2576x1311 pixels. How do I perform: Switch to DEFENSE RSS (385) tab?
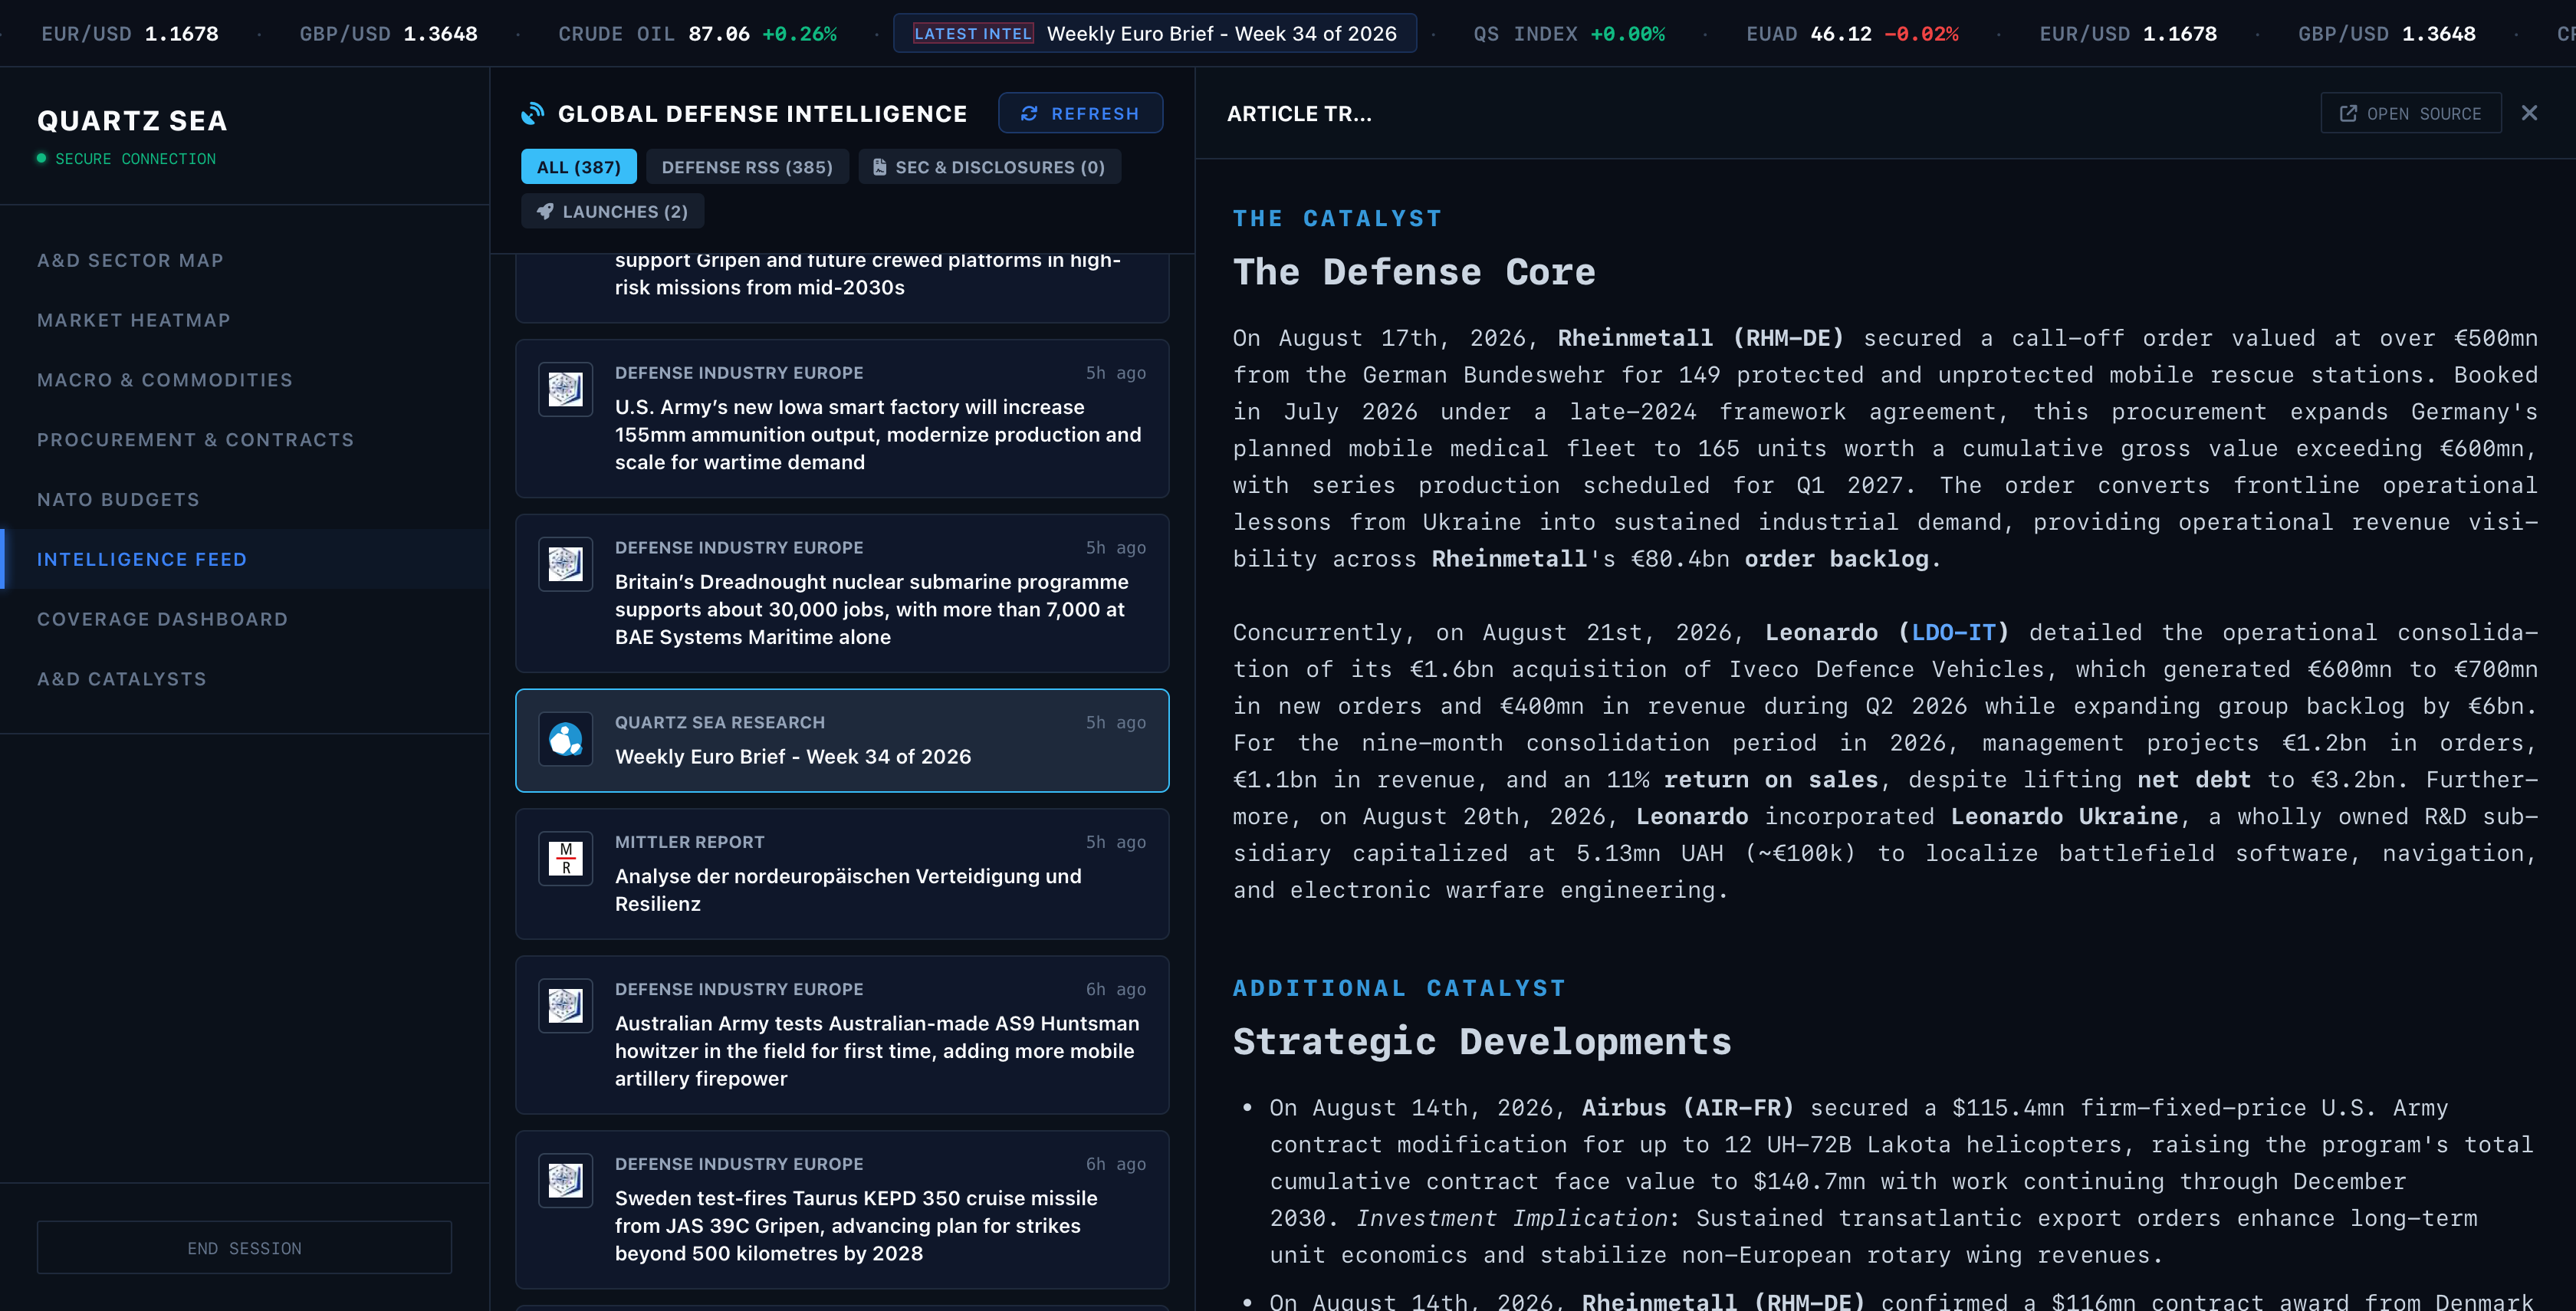pos(747,167)
